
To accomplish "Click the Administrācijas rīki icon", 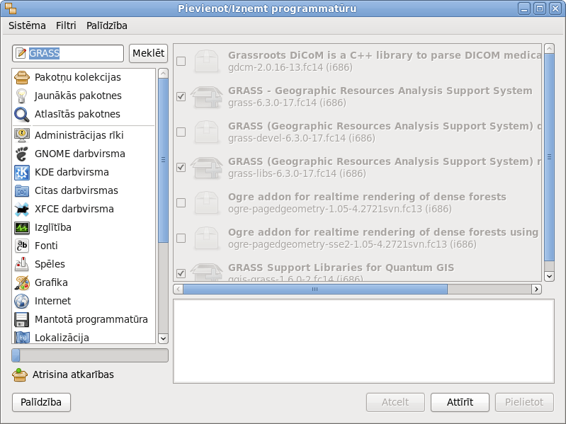I will [22, 135].
